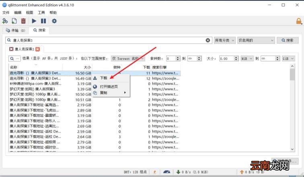
Task: Click the add torrent link toolbar icon
Action: pyautogui.click(x=5, y=21)
